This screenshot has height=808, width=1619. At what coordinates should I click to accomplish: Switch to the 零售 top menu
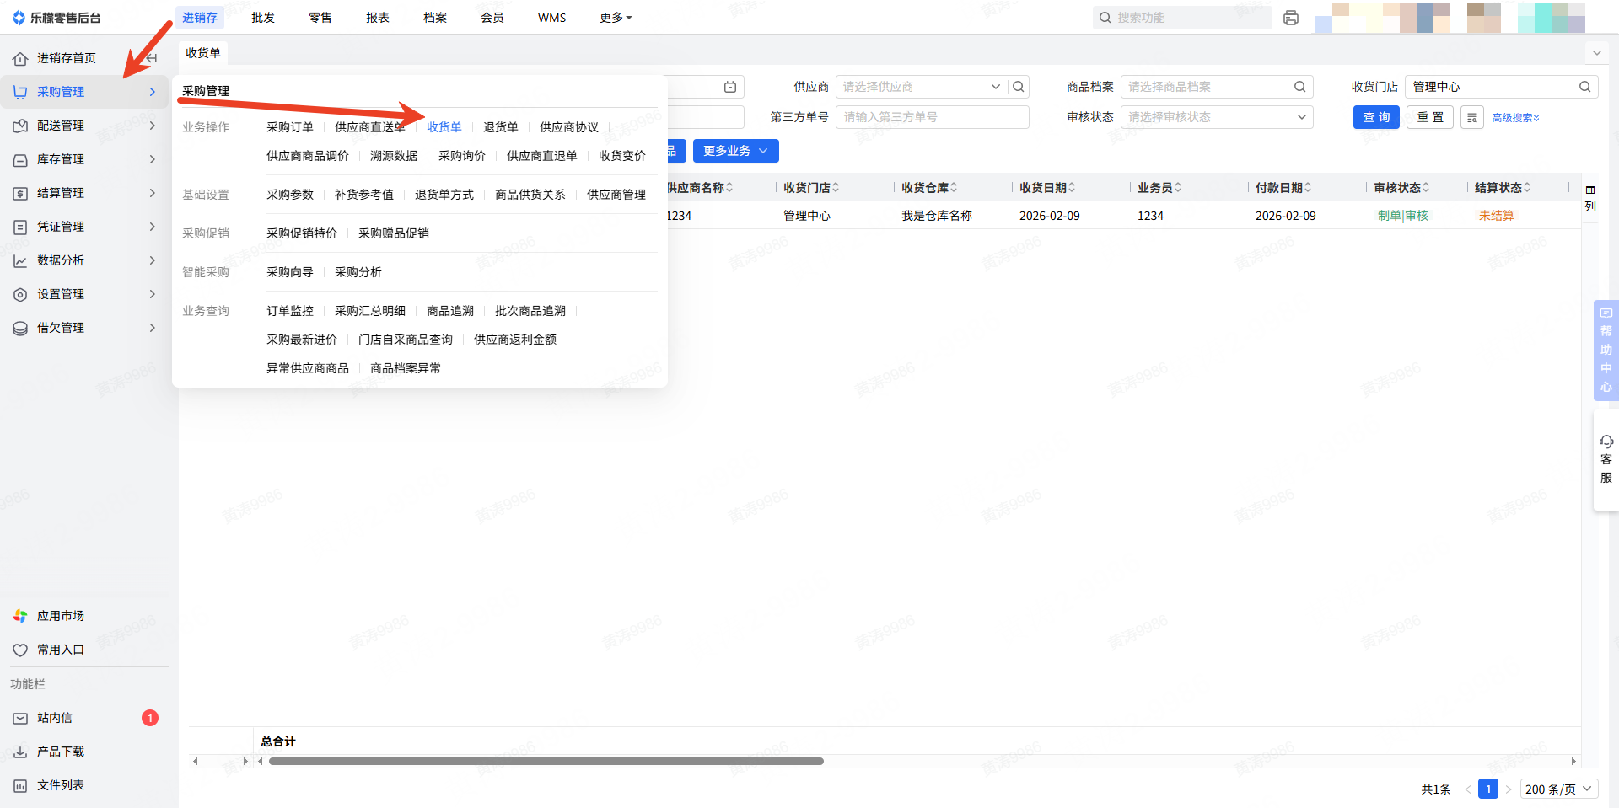click(320, 18)
